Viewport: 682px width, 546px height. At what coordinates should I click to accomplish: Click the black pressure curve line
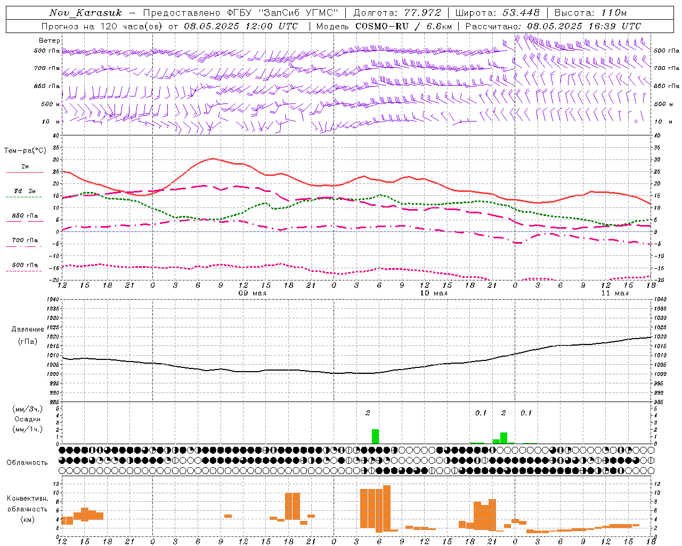coord(357,373)
